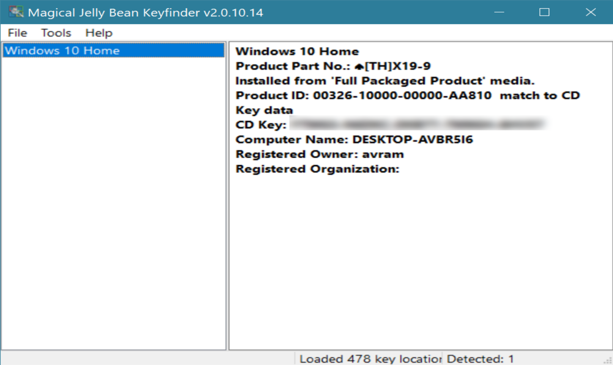Maximize the Keyfinder window
The image size is (613, 365).
point(544,12)
